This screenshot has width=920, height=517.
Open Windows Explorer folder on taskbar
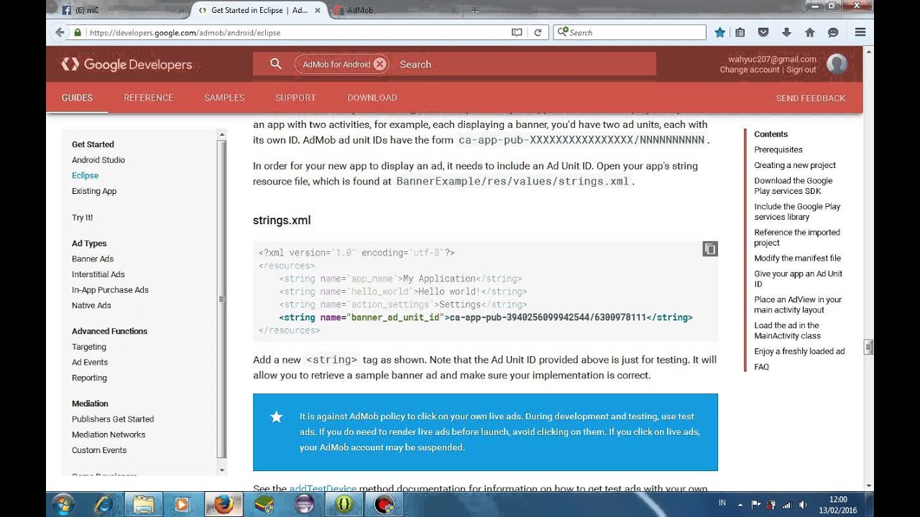click(143, 505)
